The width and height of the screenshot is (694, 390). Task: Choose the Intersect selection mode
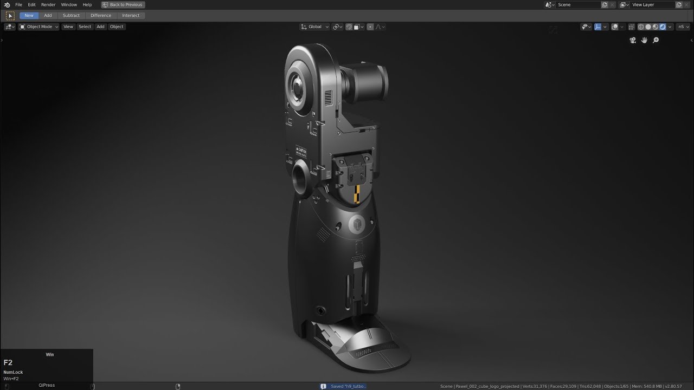pos(131,16)
